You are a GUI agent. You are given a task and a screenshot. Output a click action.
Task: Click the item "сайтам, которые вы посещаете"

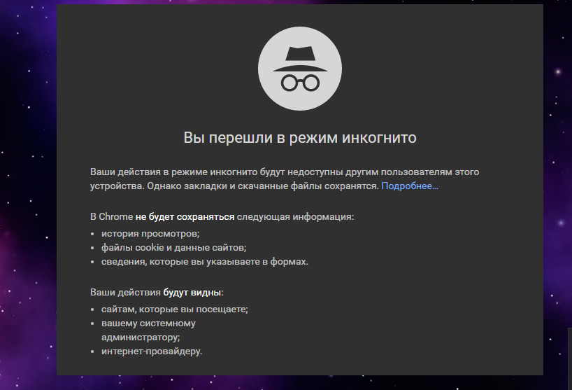click(174, 308)
